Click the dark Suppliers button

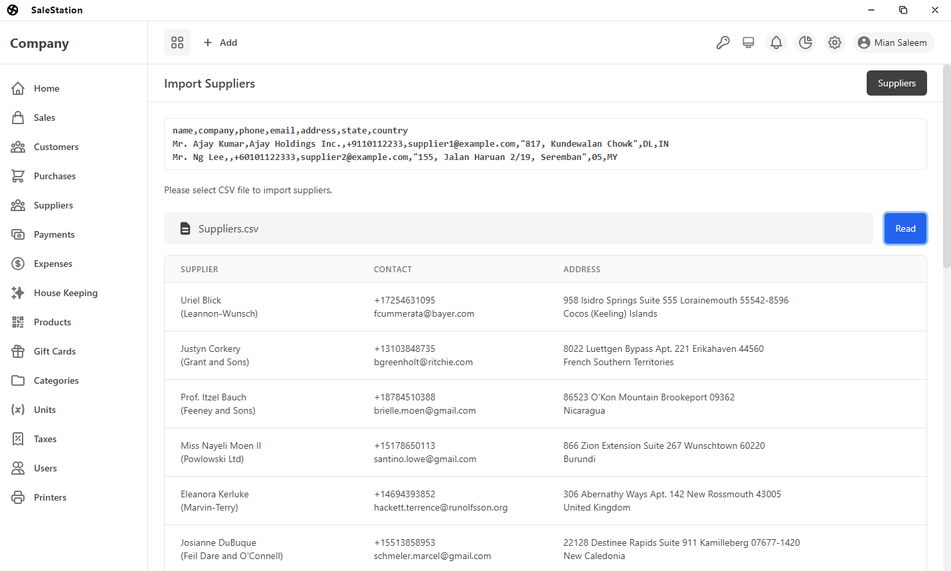897,83
